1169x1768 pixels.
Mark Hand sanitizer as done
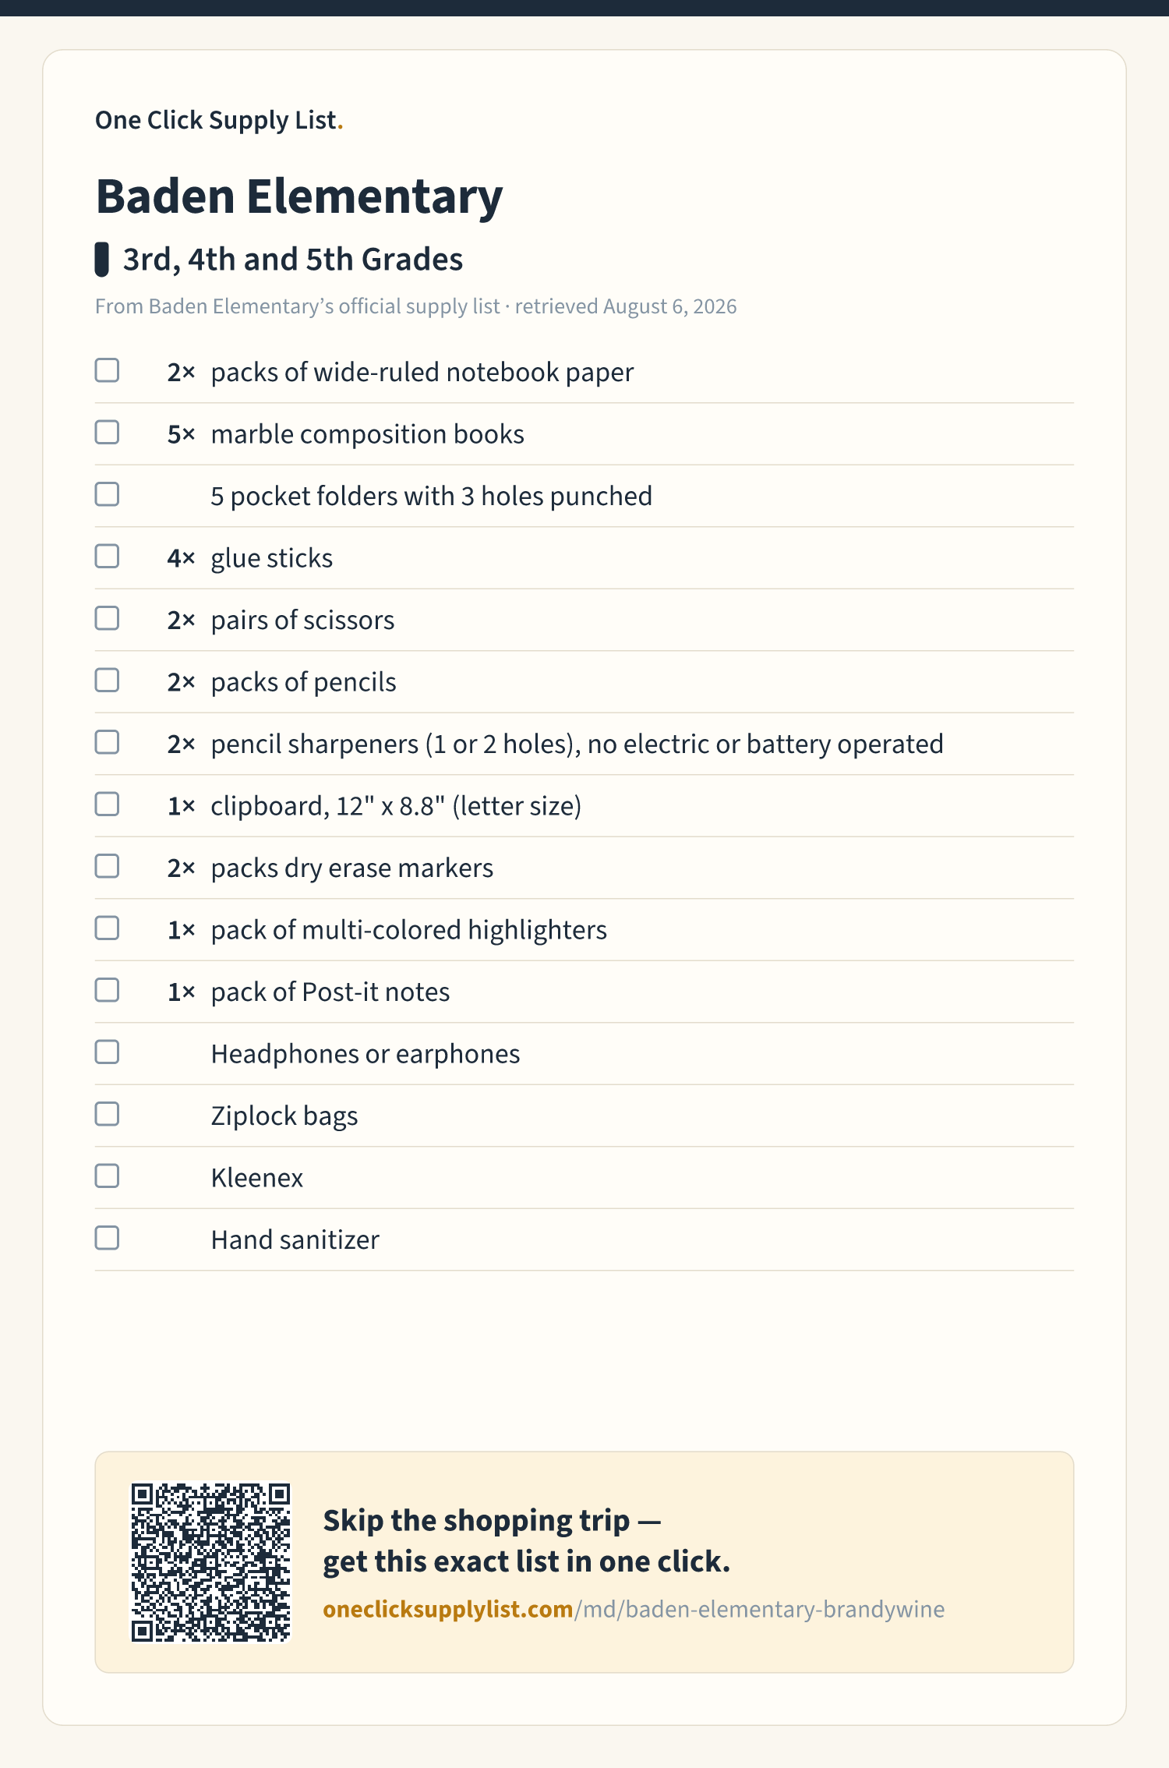click(107, 1238)
